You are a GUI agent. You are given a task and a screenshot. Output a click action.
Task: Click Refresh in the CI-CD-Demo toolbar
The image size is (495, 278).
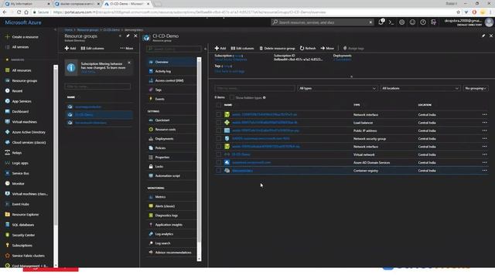click(308, 48)
